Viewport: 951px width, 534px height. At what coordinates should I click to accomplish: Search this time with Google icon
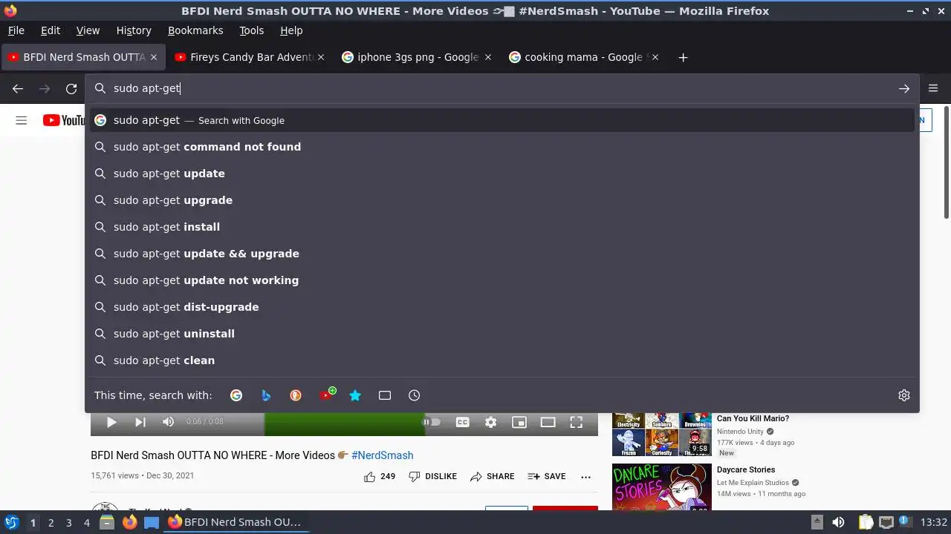(x=236, y=395)
